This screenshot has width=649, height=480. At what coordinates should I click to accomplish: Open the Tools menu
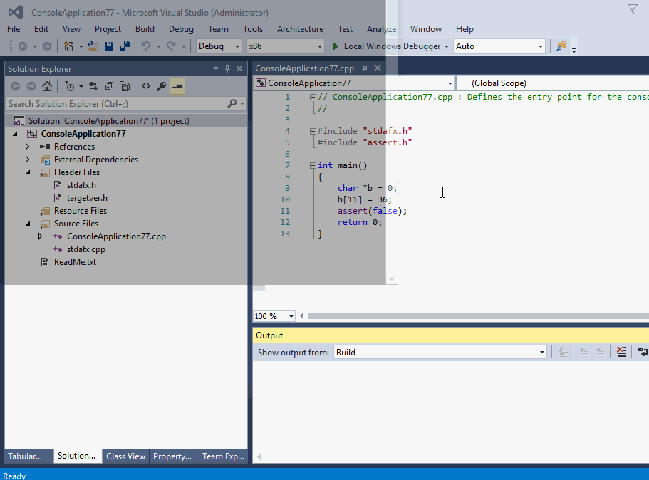(252, 29)
